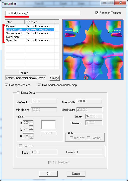Click the Cancel button
The height and width of the screenshot is (181, 128).
pos(76,174)
